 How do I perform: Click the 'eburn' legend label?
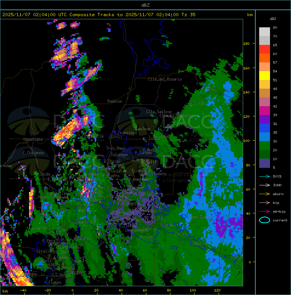[278, 194]
